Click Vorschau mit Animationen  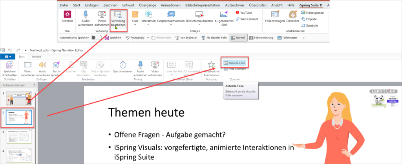(x=211, y=69)
